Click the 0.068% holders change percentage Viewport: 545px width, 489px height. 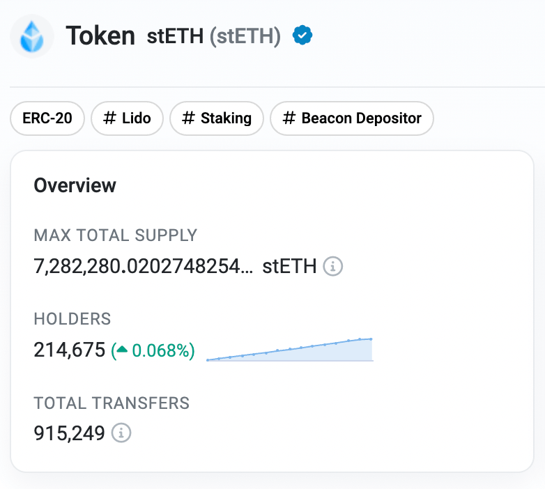pos(160,350)
